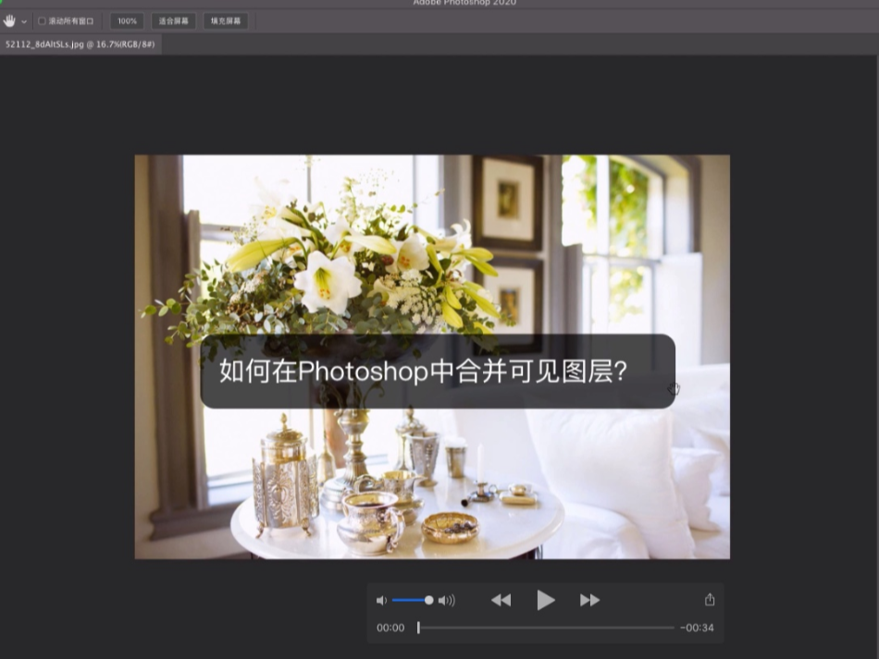
Task: Toggle playback by clicking the play triangle
Action: pos(545,600)
